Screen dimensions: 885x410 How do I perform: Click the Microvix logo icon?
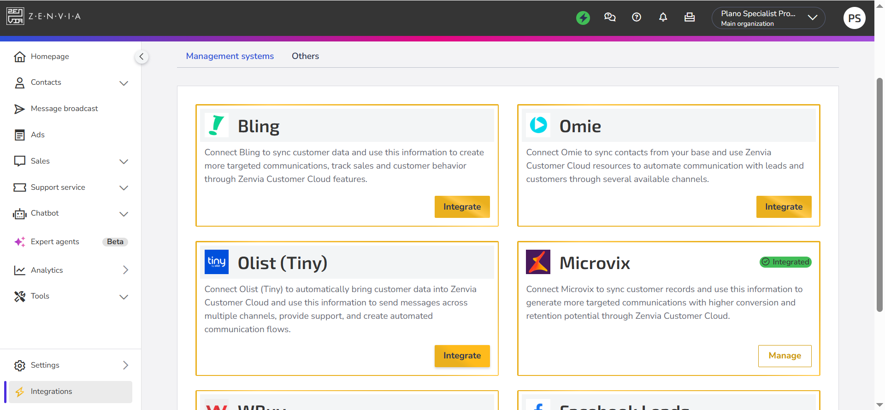(538, 262)
